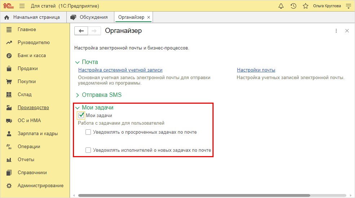Open Администрирование section
Image resolution: width=355 pixels, height=198 pixels.
coord(40,186)
